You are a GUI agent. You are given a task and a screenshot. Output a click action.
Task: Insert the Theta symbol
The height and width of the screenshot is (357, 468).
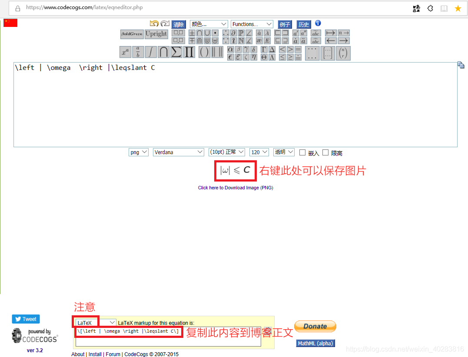click(264, 57)
